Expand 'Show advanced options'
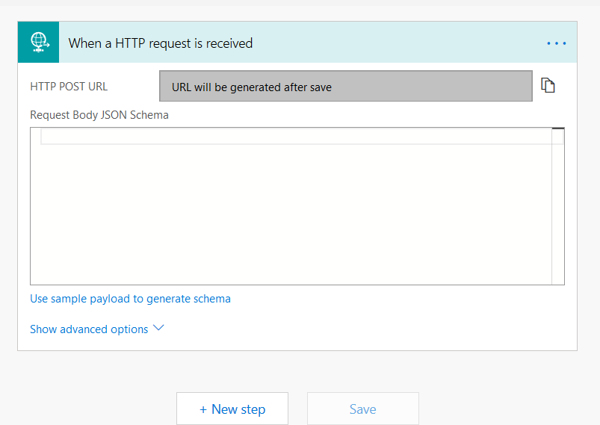The width and height of the screenshot is (600, 425). coord(89,329)
